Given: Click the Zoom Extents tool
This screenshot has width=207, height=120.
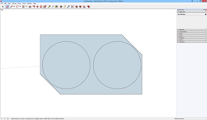Looking at the screenshot, I should coord(72,7).
